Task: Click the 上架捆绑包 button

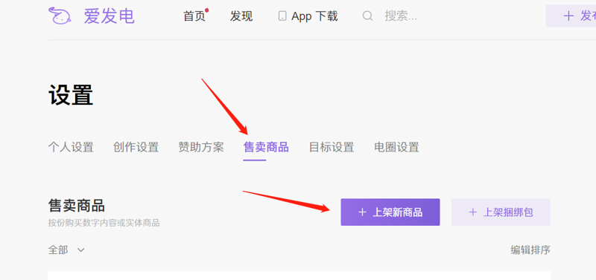Action: coord(501,212)
